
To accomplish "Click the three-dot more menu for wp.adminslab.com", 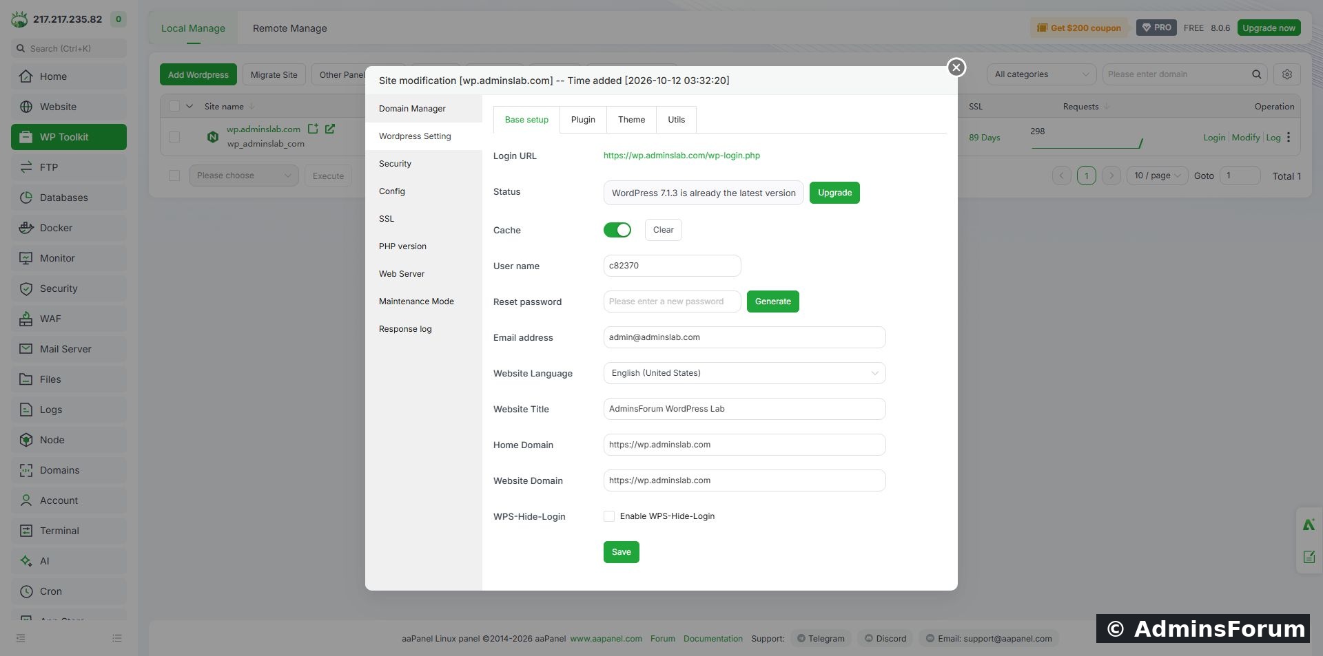I will tap(1288, 137).
